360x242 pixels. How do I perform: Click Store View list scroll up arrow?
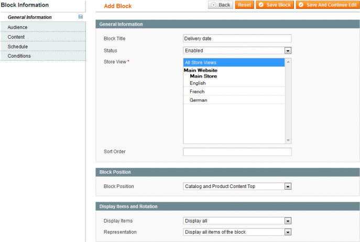pos(288,62)
